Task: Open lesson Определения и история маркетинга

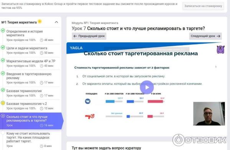Action: (x=25, y=33)
